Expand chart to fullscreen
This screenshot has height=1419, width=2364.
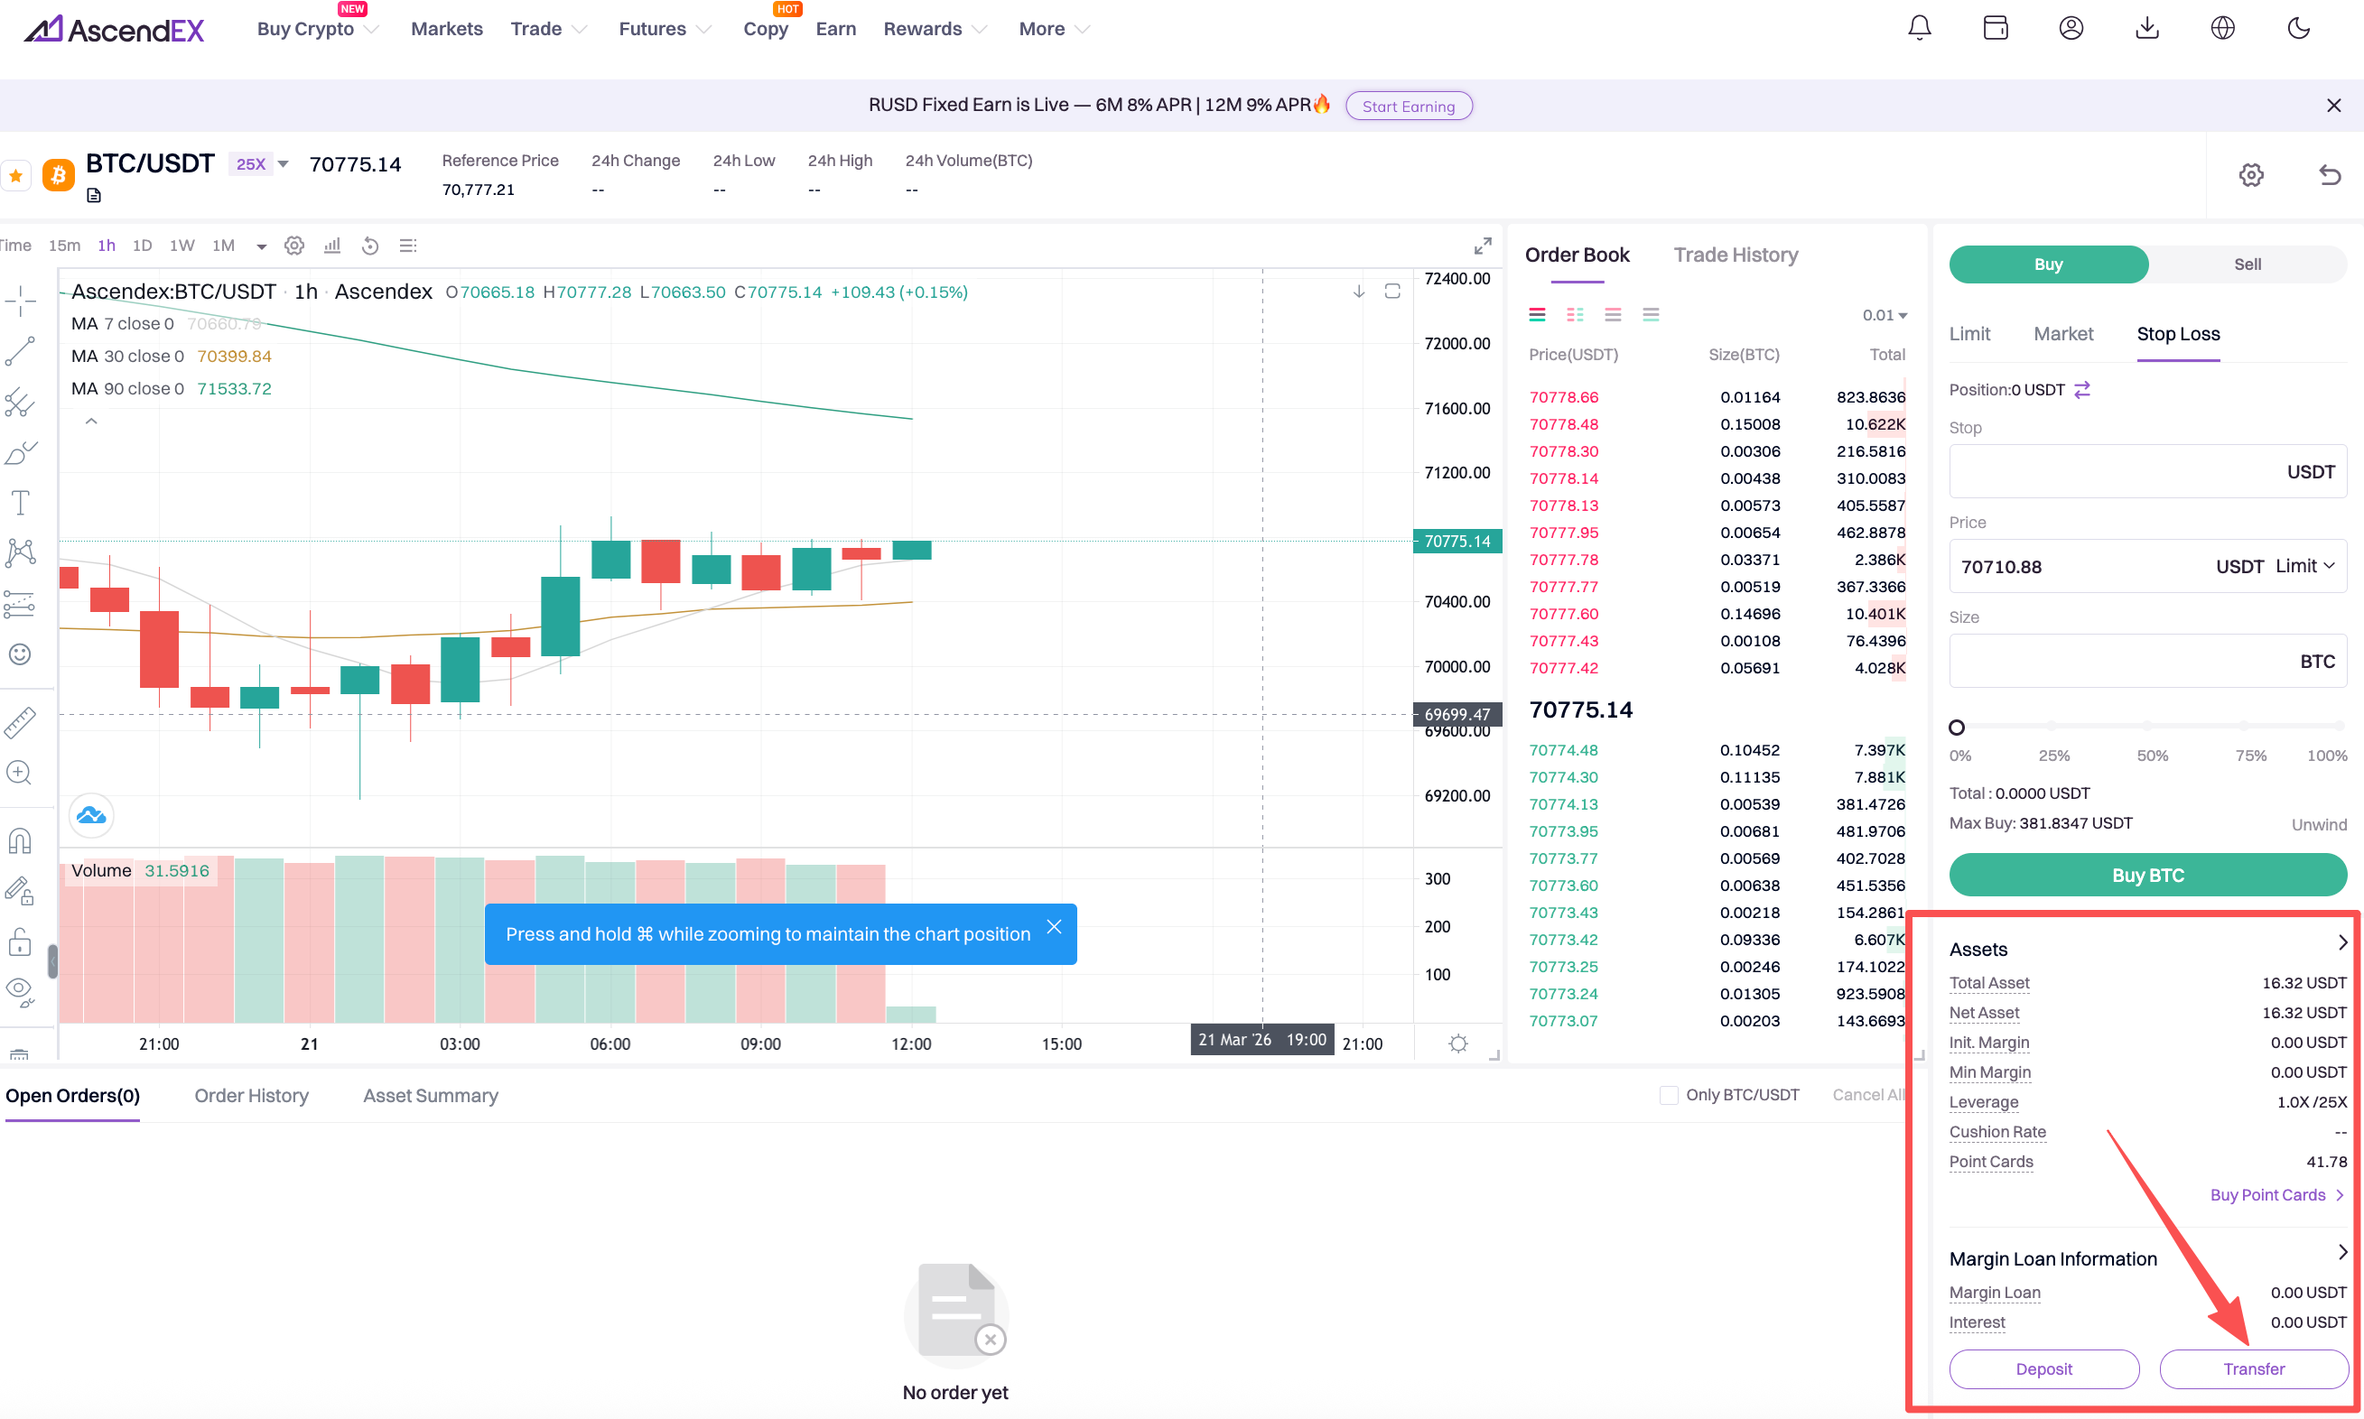point(1483,246)
